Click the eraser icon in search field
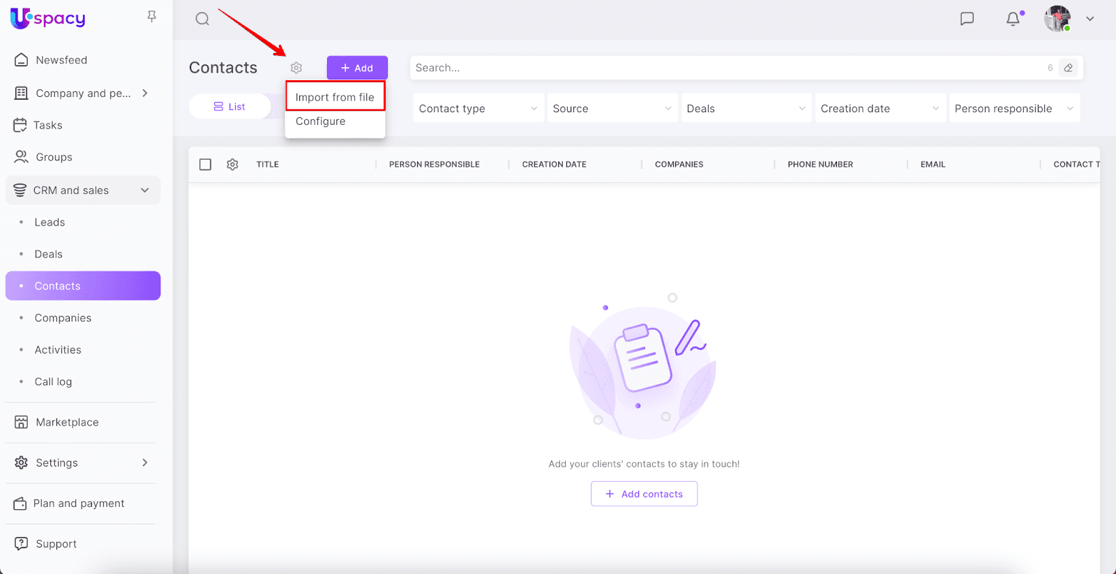 (x=1068, y=68)
